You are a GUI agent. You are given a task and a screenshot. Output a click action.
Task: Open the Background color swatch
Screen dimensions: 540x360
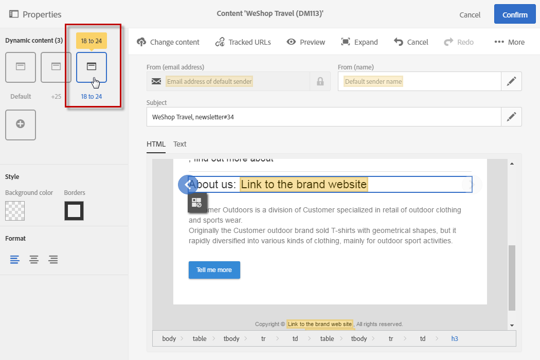[x=15, y=211]
